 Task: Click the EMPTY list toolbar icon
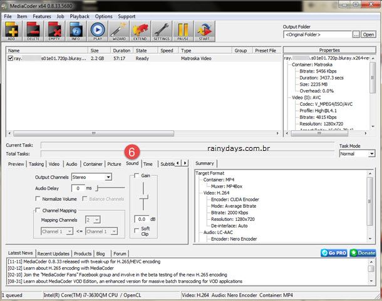coord(54,31)
